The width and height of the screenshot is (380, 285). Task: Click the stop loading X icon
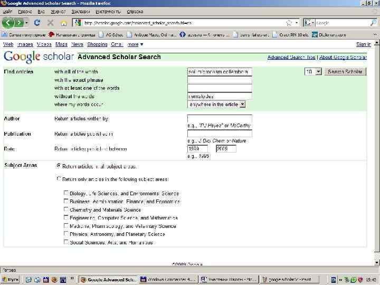tap(51, 23)
